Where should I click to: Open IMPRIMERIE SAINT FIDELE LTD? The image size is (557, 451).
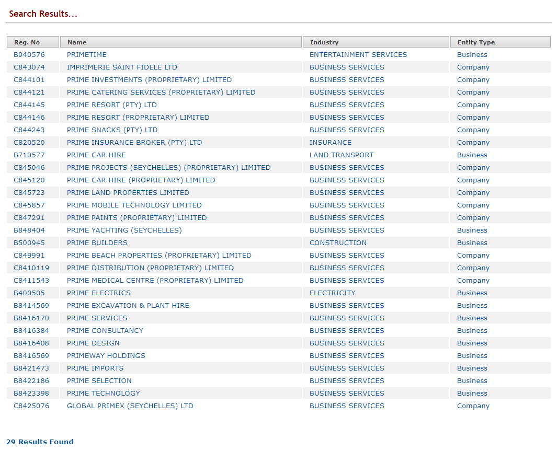click(122, 67)
